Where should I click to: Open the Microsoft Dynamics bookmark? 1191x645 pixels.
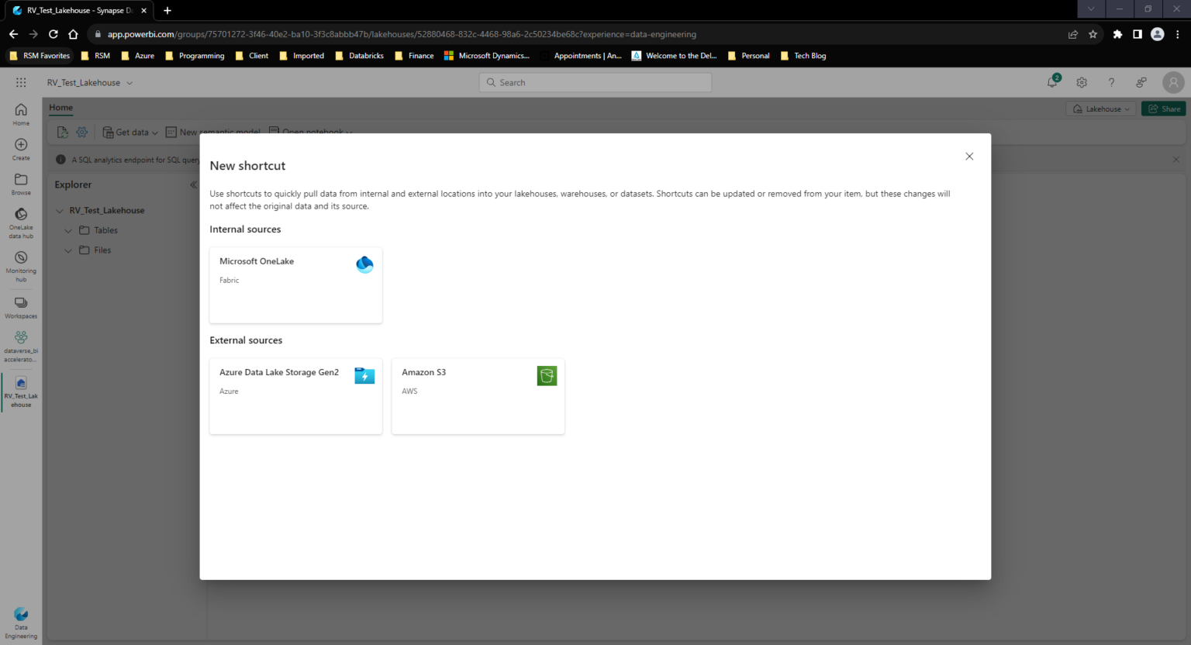pos(487,56)
